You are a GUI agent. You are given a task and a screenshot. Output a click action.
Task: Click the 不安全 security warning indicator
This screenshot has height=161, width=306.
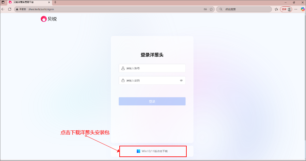(21, 9)
